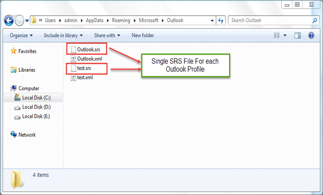Image resolution: width=323 pixels, height=195 pixels.
Task: Click the search magnifier icon
Action: point(315,21)
